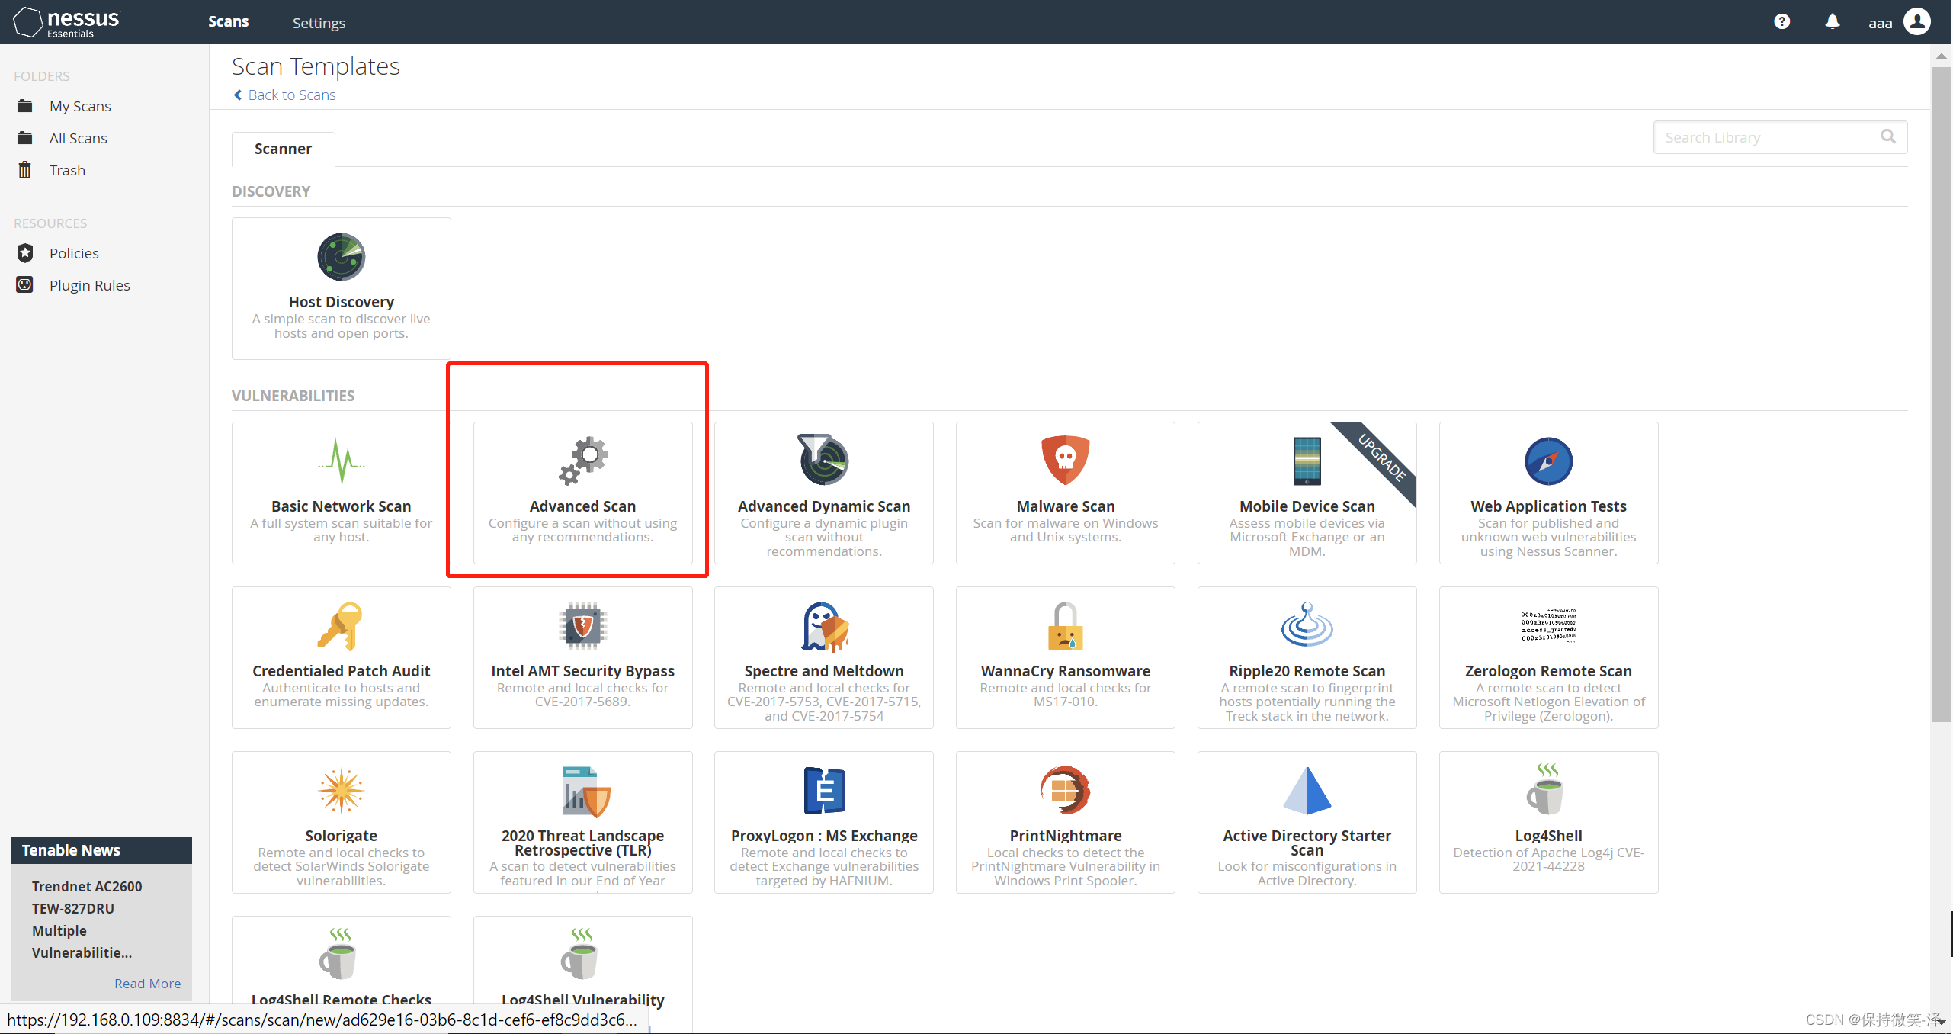Switch to the Scanner tab
Image resolution: width=1953 pixels, height=1034 pixels.
(x=283, y=149)
